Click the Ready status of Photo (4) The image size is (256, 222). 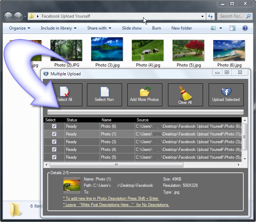(82, 150)
